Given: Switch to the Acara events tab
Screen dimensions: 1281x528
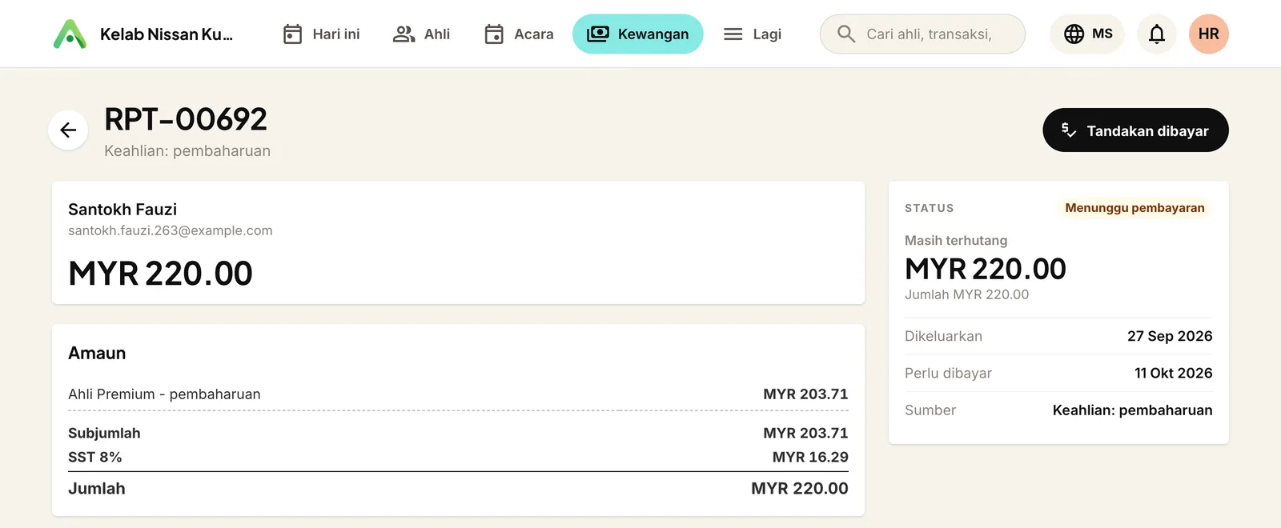Looking at the screenshot, I should click(x=519, y=34).
